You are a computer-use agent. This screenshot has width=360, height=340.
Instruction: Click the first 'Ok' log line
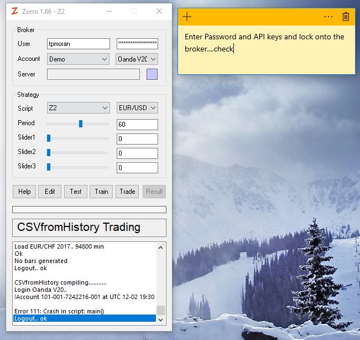19,254
